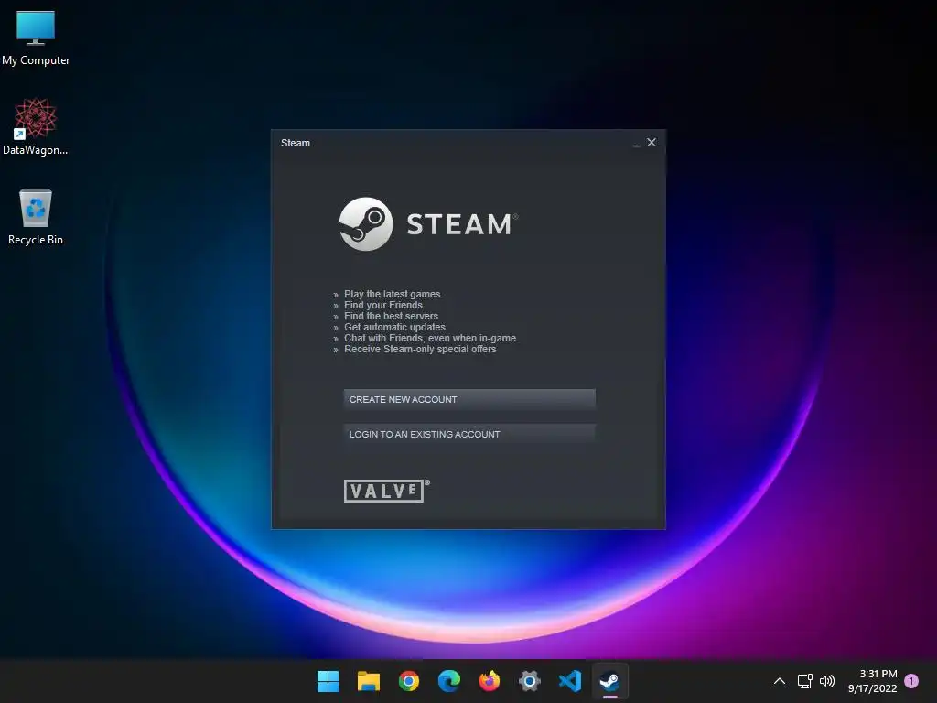Click the Steam taskbar icon
This screenshot has height=703, width=937.
tap(610, 681)
